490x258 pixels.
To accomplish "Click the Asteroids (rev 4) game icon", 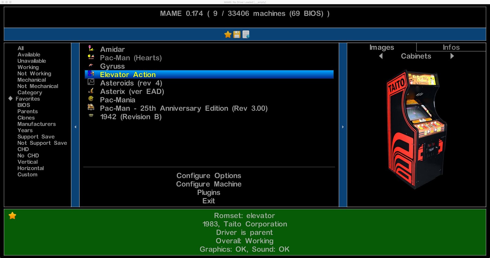I will 91,82.
